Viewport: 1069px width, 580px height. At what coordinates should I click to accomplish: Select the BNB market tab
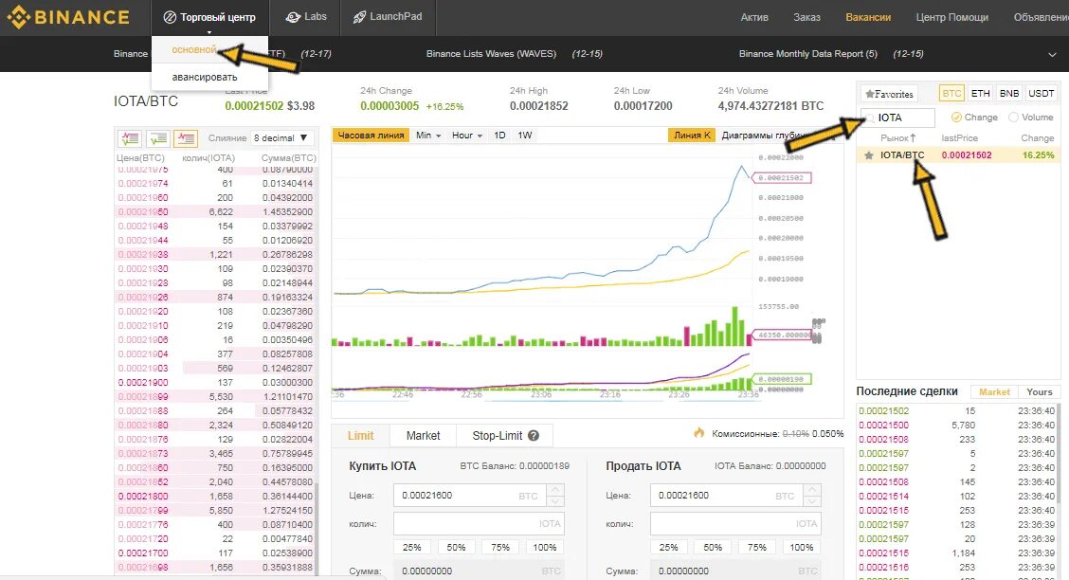(x=1009, y=94)
